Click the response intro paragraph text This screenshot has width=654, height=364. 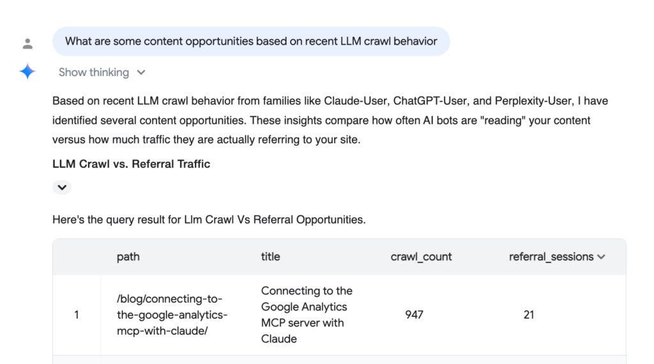pos(330,121)
